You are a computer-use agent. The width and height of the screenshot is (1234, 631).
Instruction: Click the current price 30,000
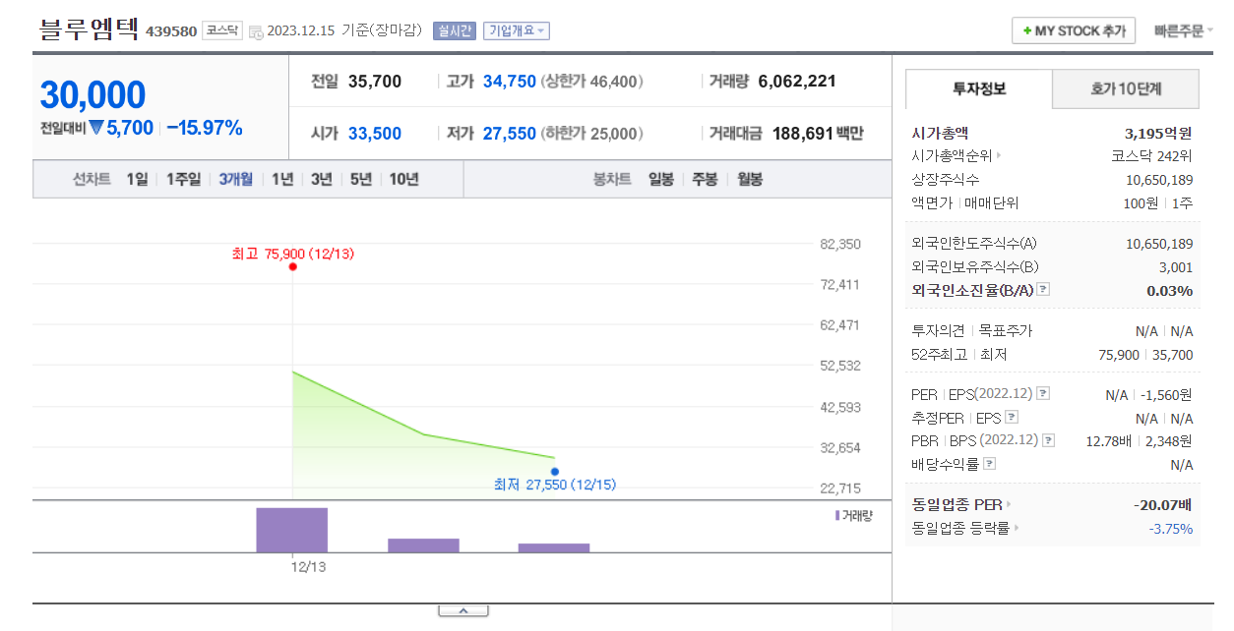click(93, 95)
